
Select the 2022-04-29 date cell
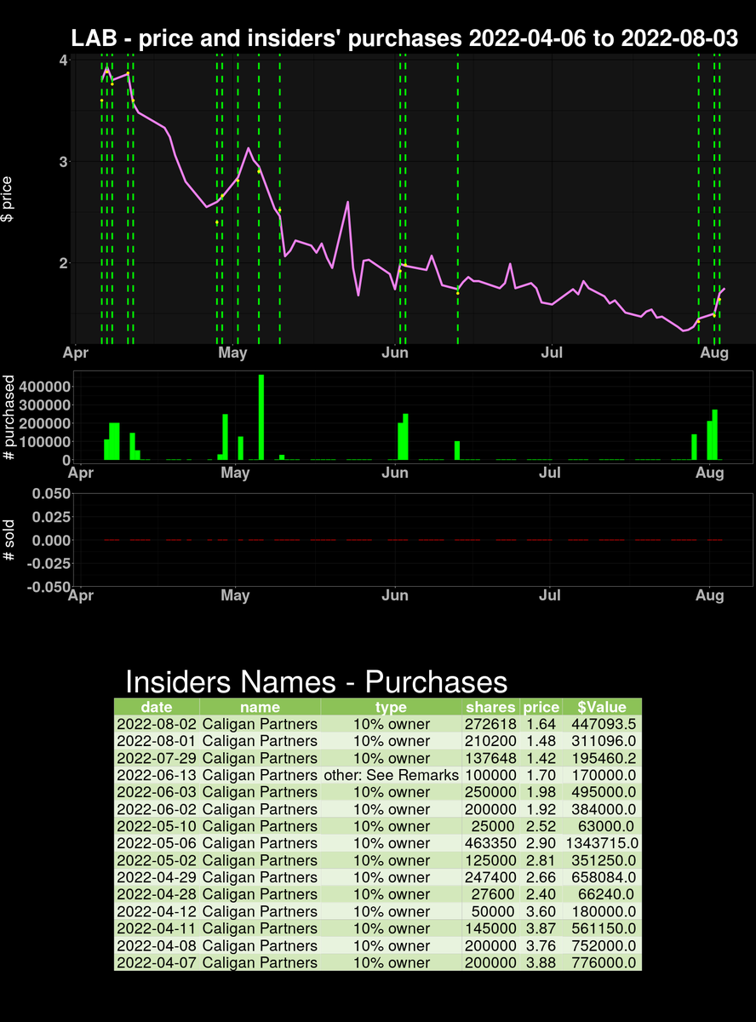tap(157, 877)
